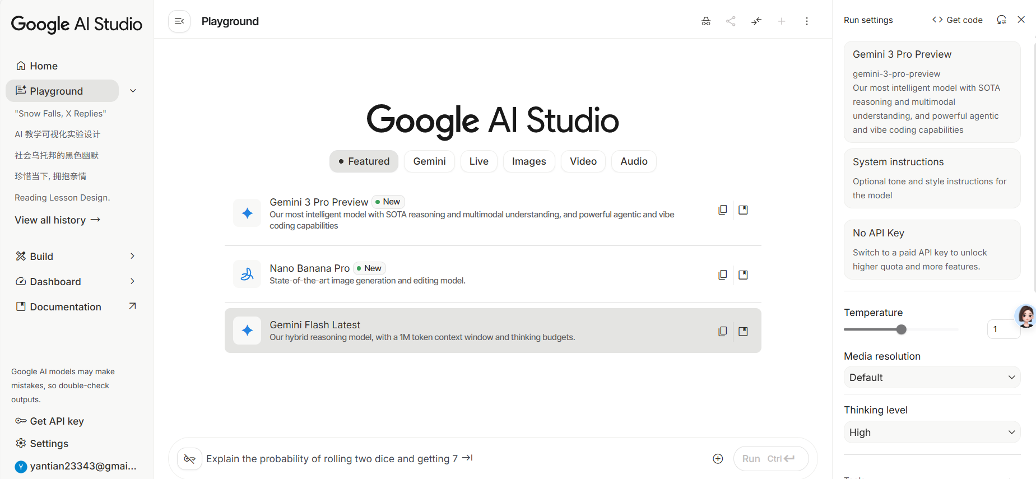Open View all history link
1036x479 pixels.
57,220
